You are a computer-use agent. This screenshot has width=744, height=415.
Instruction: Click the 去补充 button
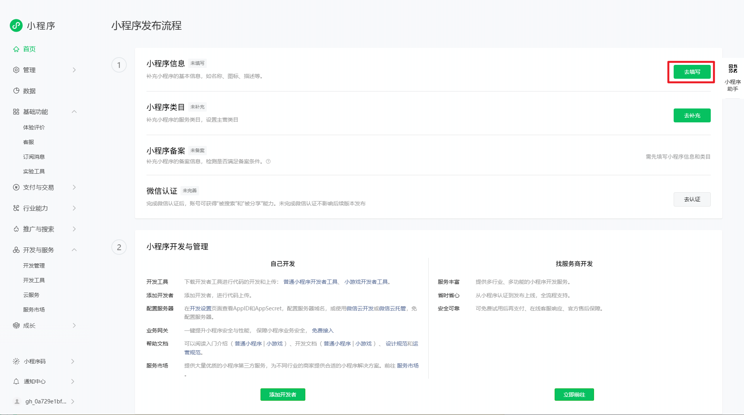[692, 115]
